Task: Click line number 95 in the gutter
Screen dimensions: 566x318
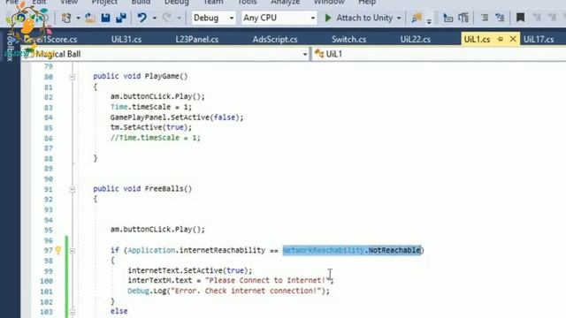Action: click(x=48, y=230)
